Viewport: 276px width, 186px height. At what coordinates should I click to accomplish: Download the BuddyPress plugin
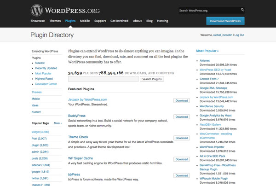tap(182, 117)
